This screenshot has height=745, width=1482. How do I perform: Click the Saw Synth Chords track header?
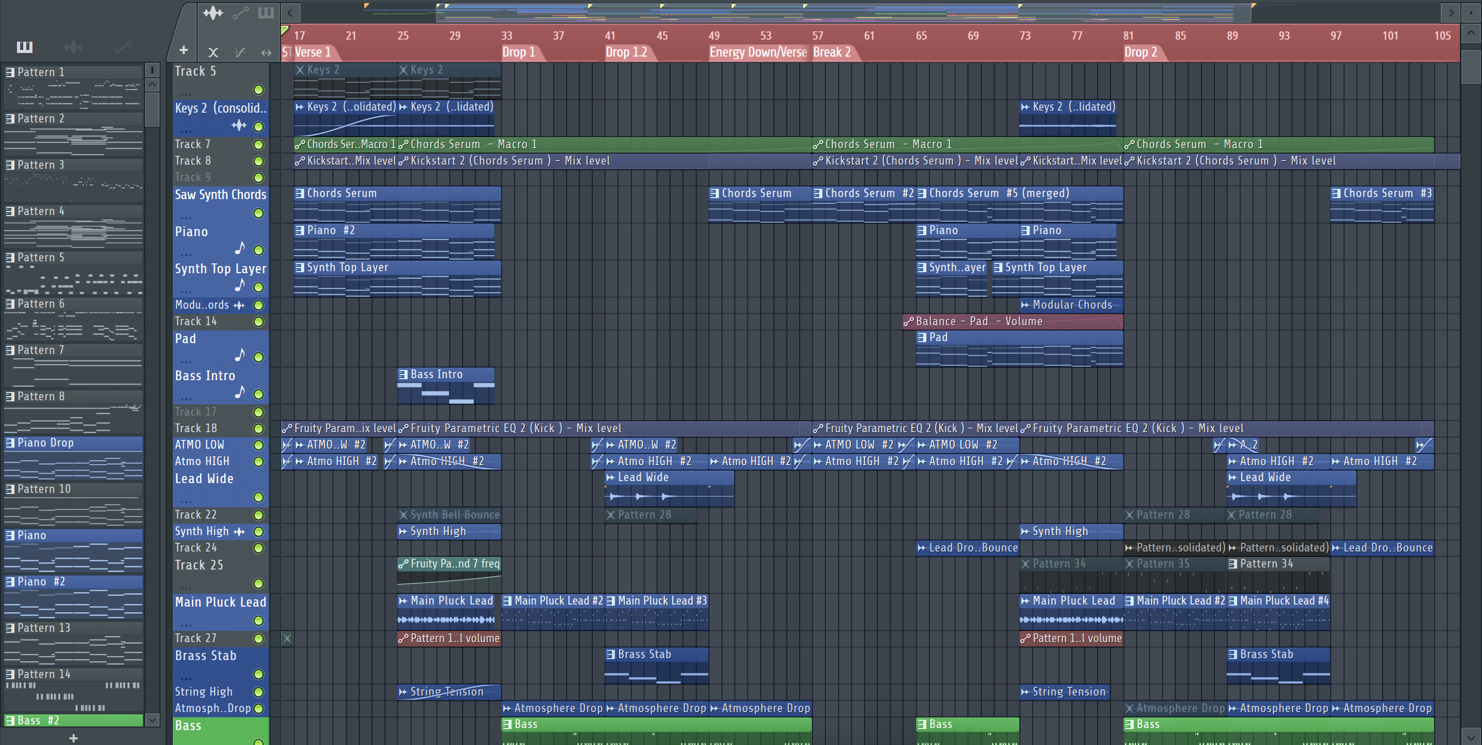220,196
